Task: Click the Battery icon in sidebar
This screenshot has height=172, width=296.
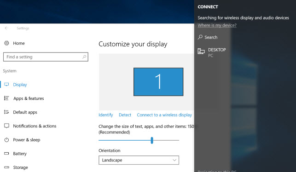Action: [x=6, y=154]
